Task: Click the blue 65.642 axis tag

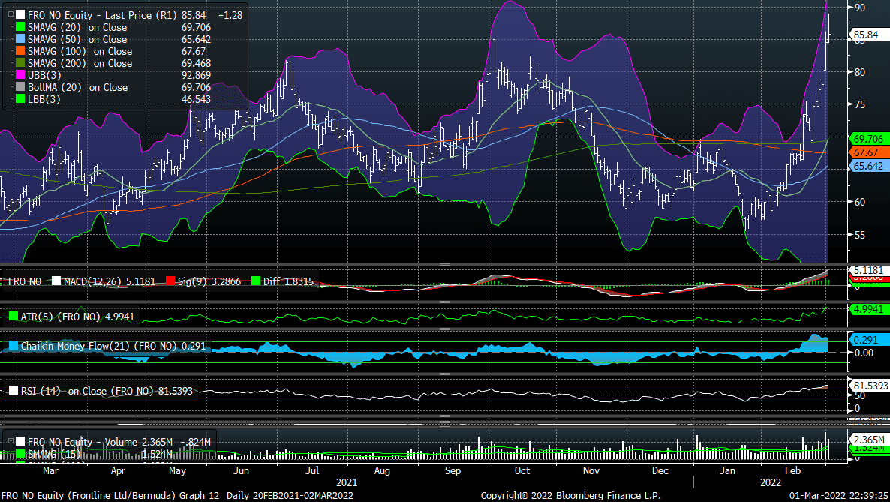Action: point(869,166)
